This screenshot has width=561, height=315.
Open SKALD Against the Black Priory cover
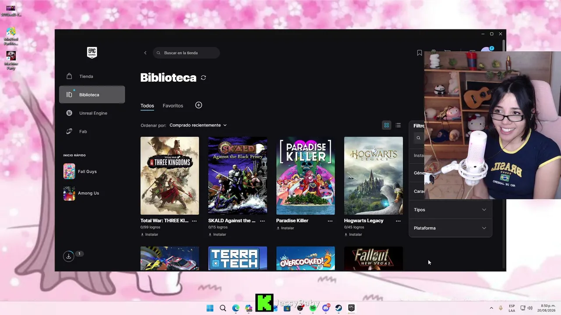(x=238, y=175)
